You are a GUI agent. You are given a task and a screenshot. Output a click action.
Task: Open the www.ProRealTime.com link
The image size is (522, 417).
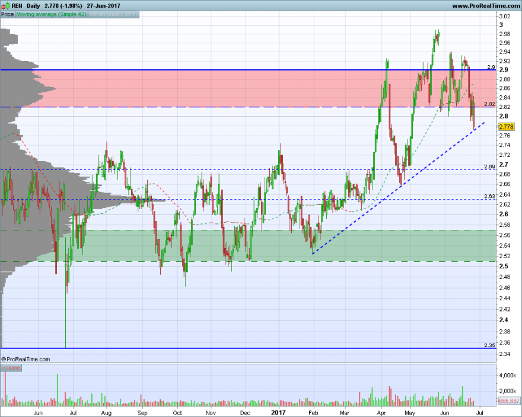point(486,6)
